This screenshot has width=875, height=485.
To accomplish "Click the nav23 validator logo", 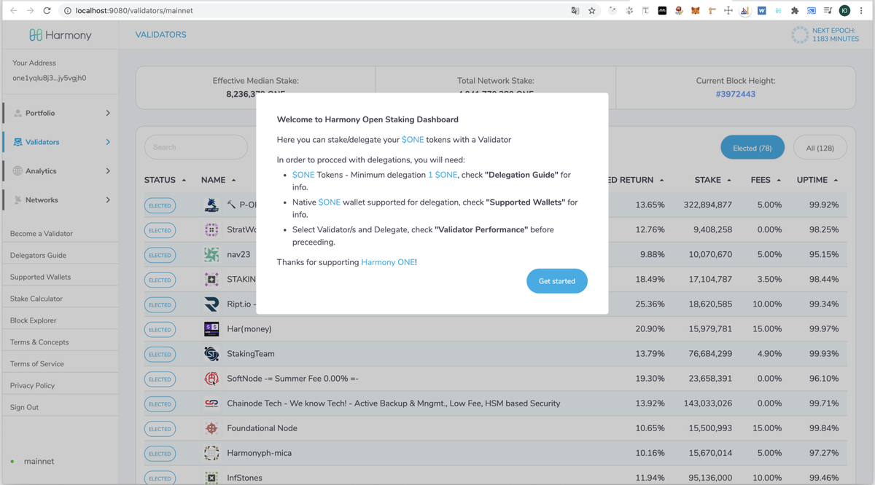I will point(211,255).
